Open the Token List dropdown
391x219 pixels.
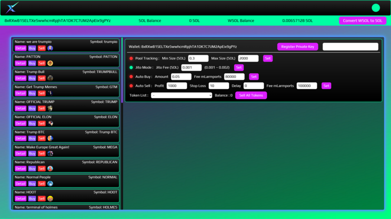pyautogui.click(x=181, y=95)
